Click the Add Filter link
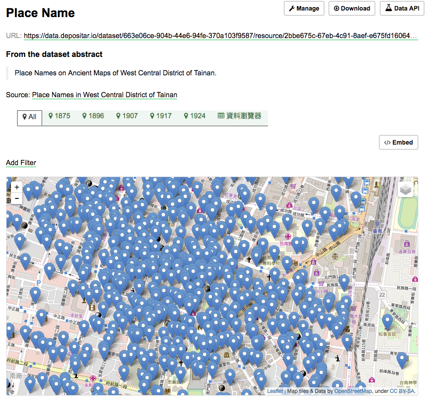The image size is (428, 403). 21,163
